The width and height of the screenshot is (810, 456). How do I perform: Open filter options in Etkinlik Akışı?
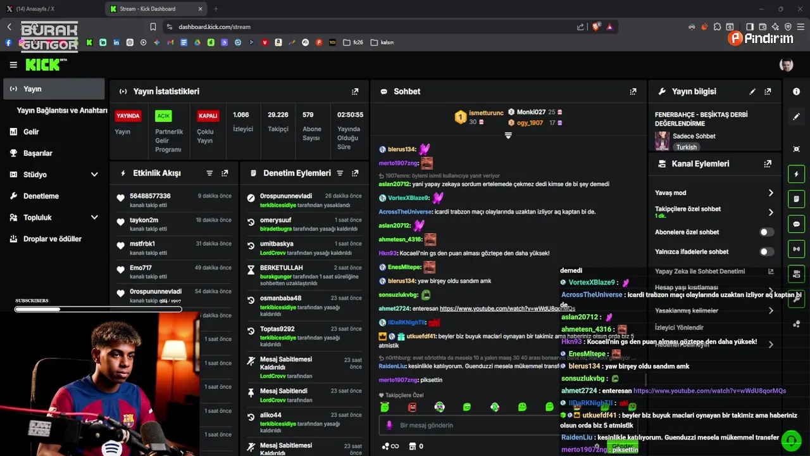pyautogui.click(x=209, y=173)
